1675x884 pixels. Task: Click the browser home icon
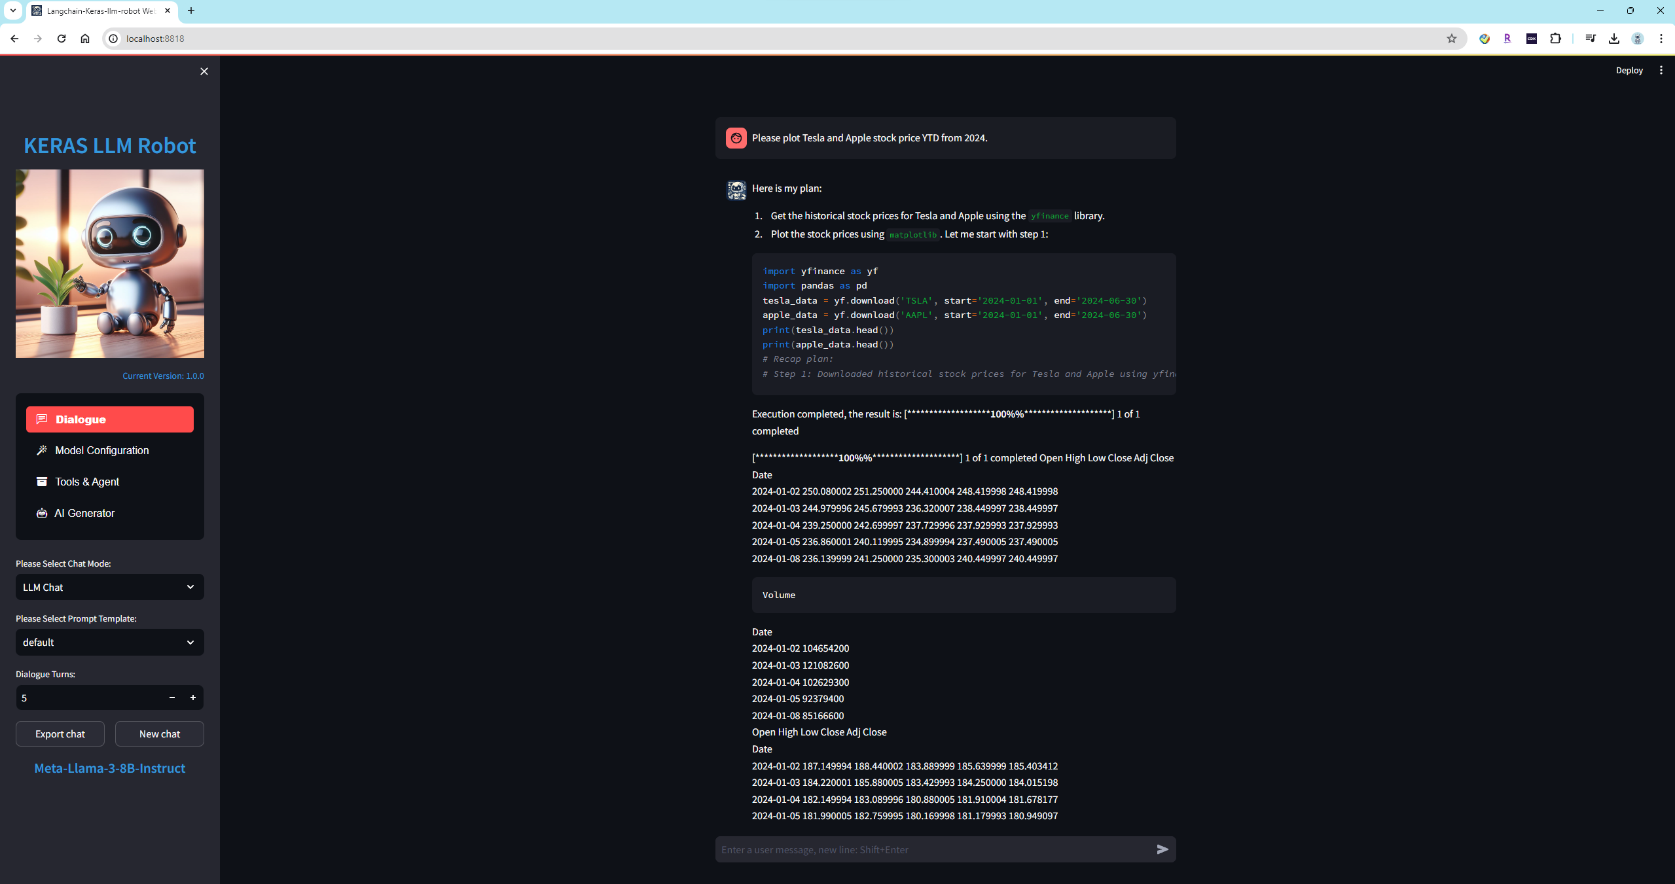point(85,39)
